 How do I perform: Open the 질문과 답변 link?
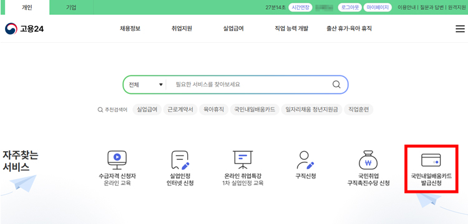[x=431, y=7]
